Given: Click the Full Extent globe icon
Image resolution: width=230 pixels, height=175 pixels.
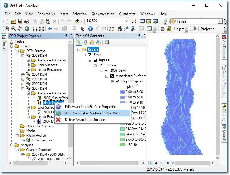Looking at the screenshot, I should coord(27,29).
